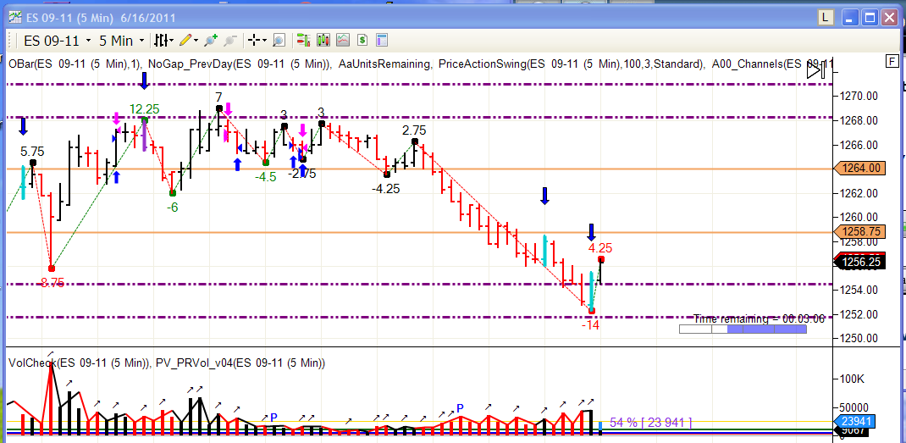Click the zoom in magnifier with plus
The height and width of the screenshot is (443, 906).
(x=211, y=41)
